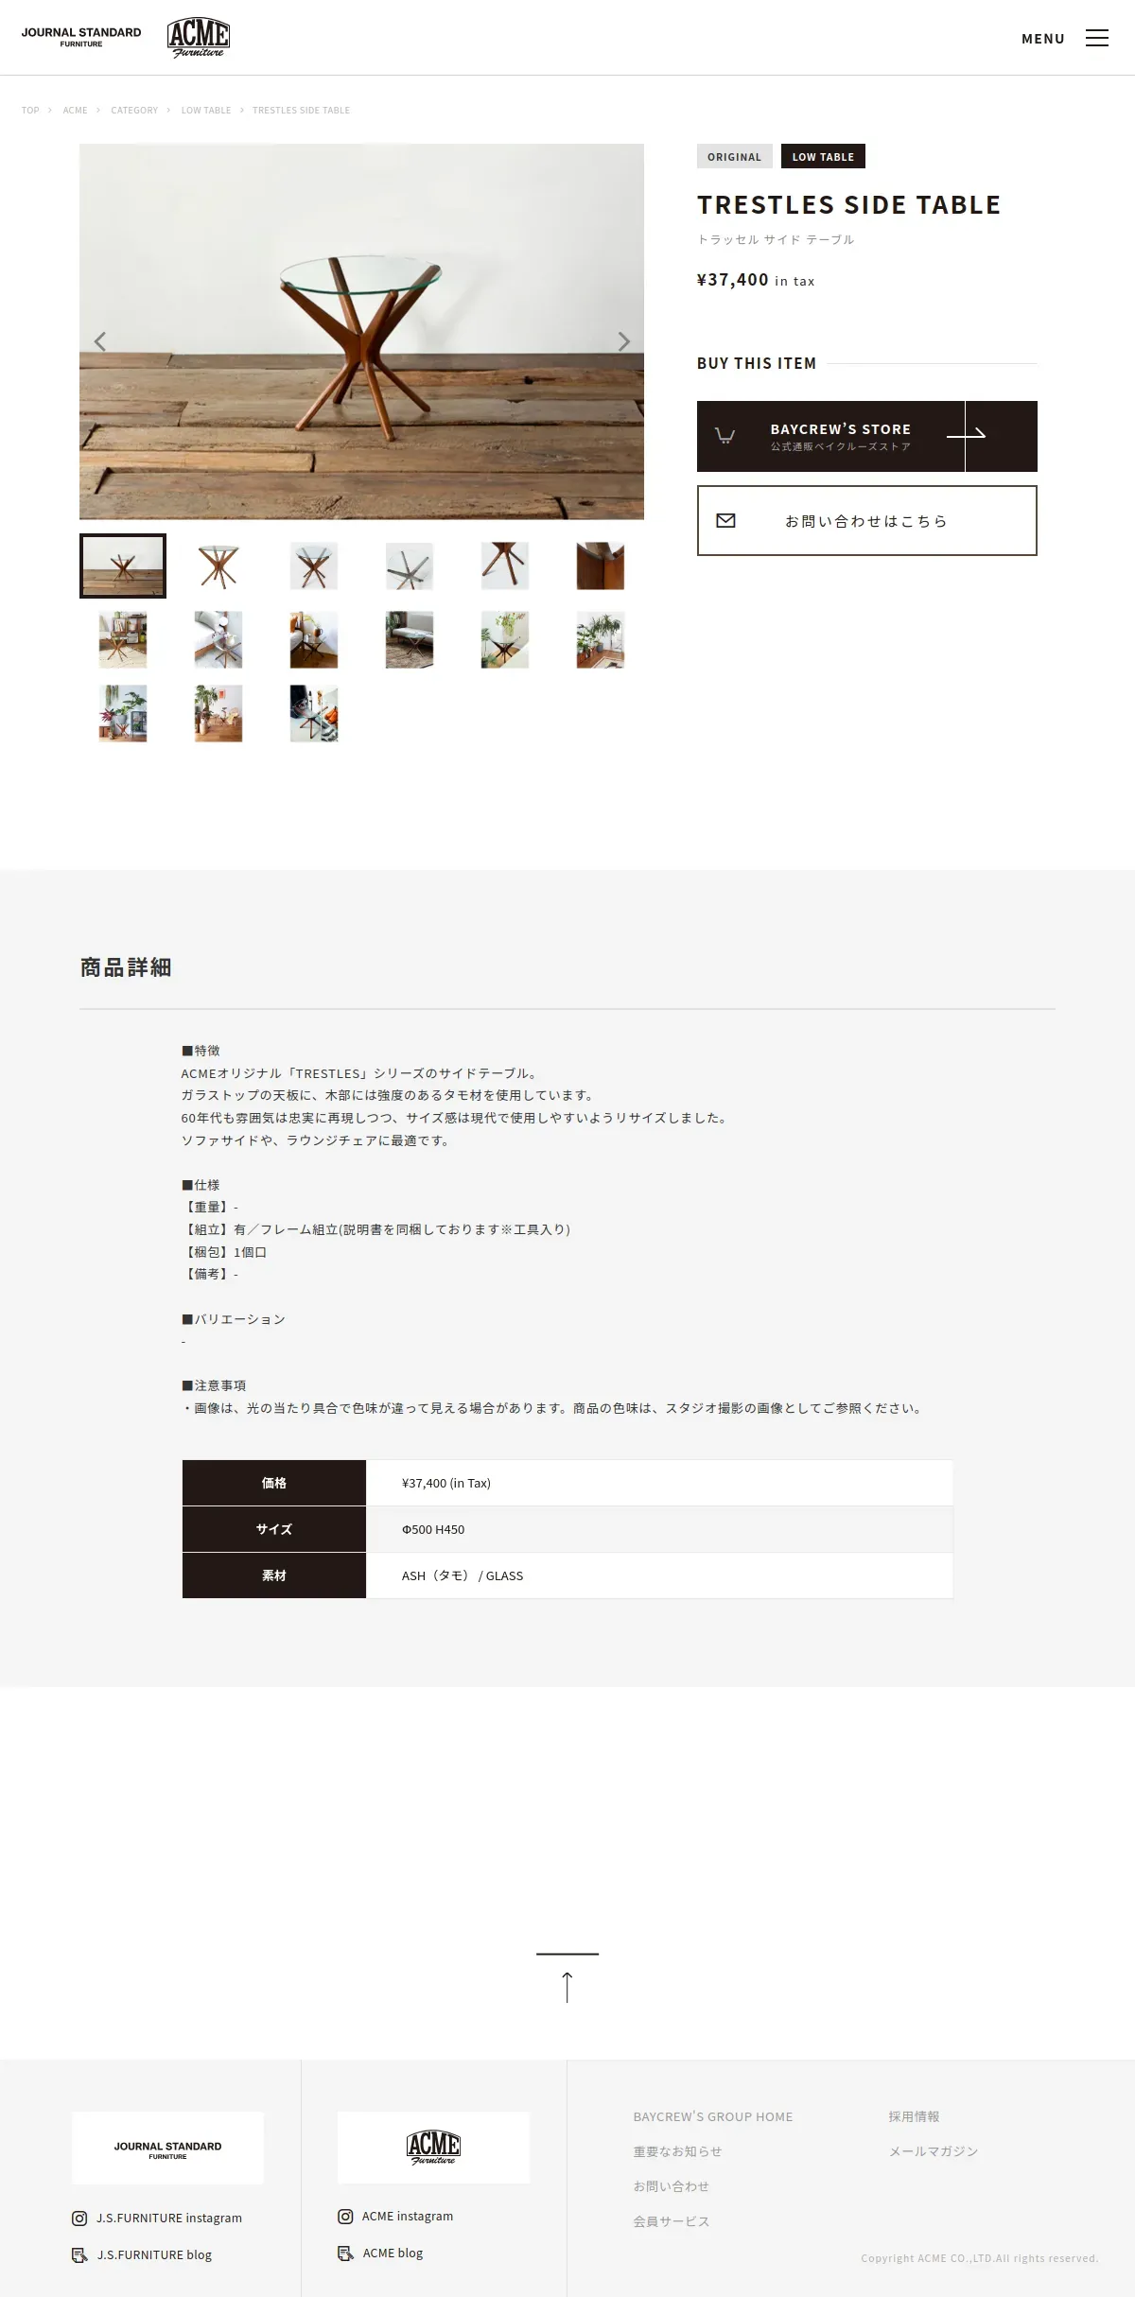The height and width of the screenshot is (2297, 1135).
Task: Click blog icon beside J.S.FURNITURE blog
Action: tap(79, 2254)
